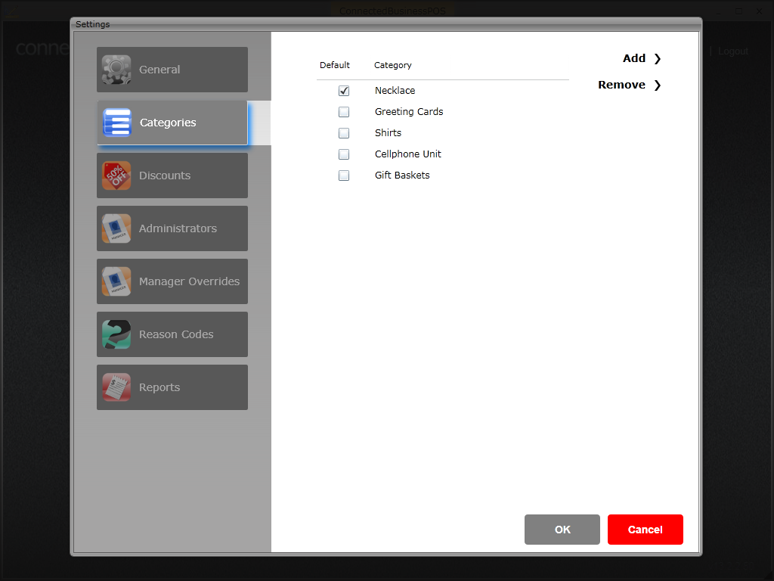Check the Greeting Cards default checkbox

click(344, 112)
